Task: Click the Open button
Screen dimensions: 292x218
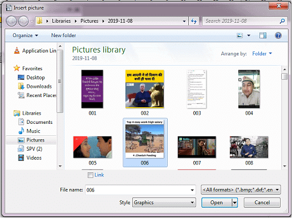Action: point(217,203)
